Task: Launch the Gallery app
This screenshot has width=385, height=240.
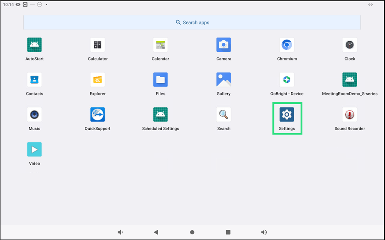Action: (224, 80)
